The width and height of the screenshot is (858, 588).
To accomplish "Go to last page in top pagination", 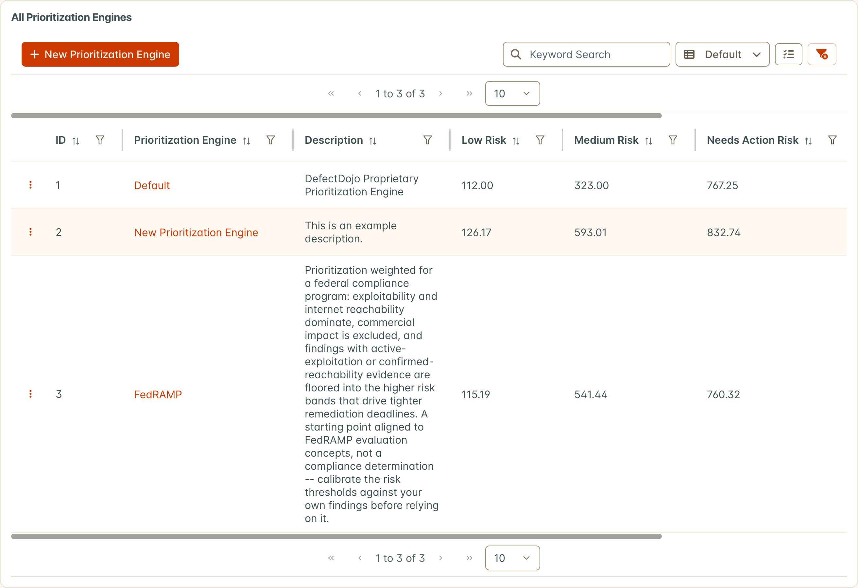I will tap(469, 93).
